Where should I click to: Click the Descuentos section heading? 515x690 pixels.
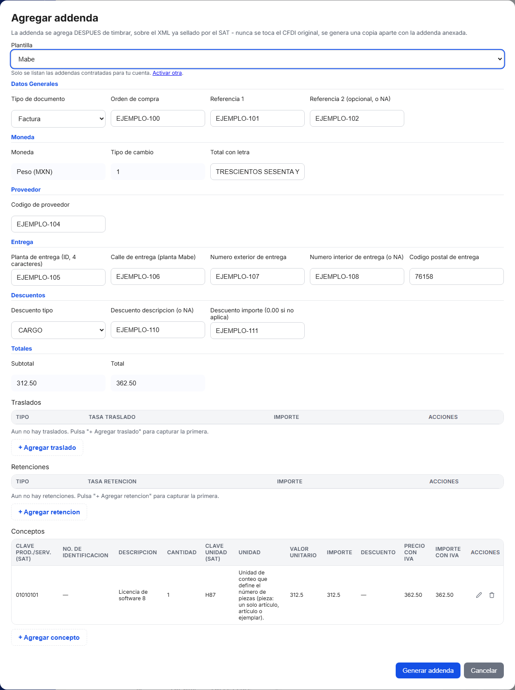(x=28, y=296)
